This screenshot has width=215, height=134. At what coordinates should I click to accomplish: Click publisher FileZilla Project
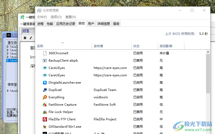click(x=105, y=119)
